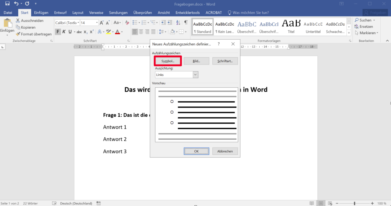
Task: Click the sort A-Z icon
Action: pyautogui.click(x=178, y=23)
